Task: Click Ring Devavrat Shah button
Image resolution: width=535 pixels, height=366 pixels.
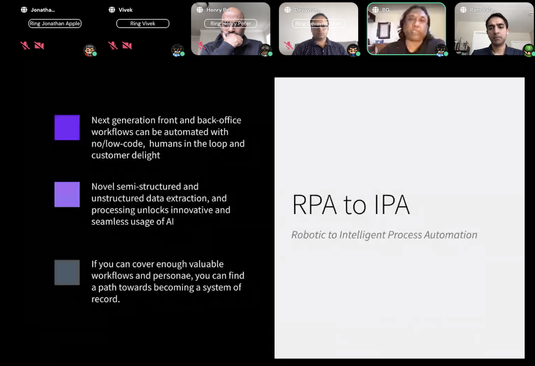Action: coord(318,24)
